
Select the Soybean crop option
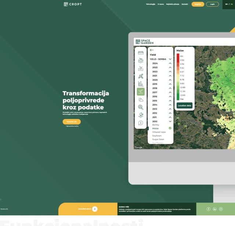coord(156,136)
